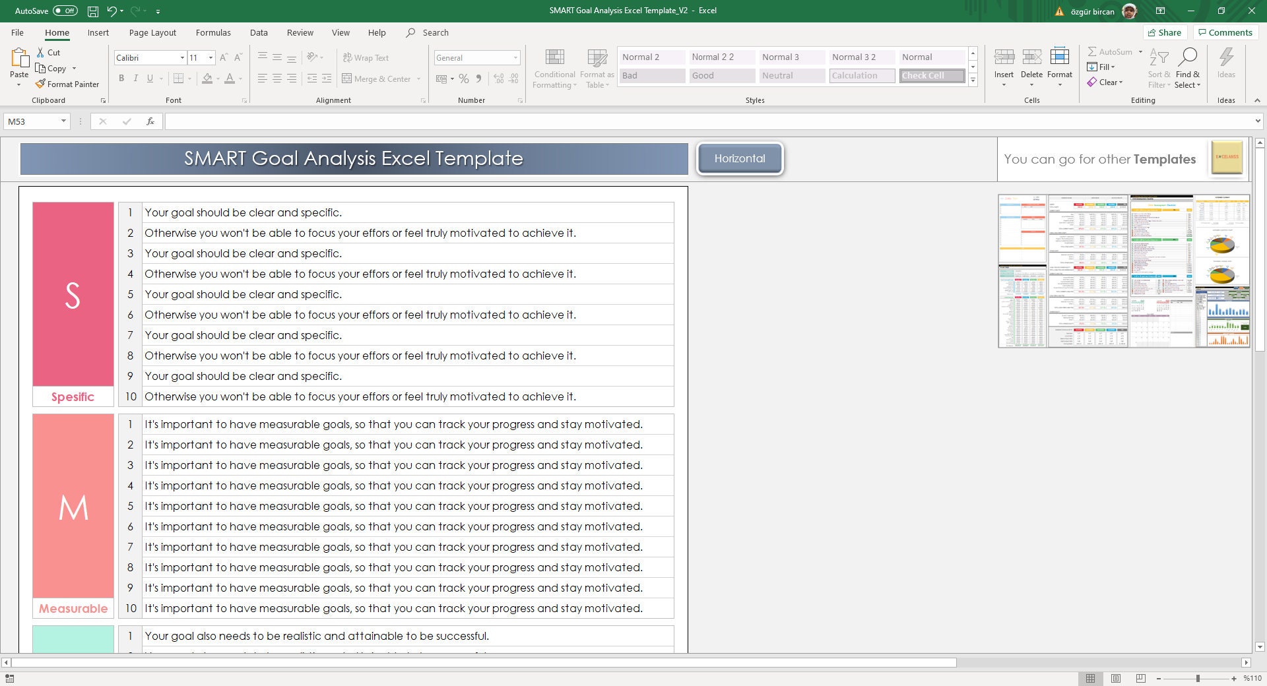Toggle AutoSave off switch
The width and height of the screenshot is (1267, 686).
pos(64,11)
